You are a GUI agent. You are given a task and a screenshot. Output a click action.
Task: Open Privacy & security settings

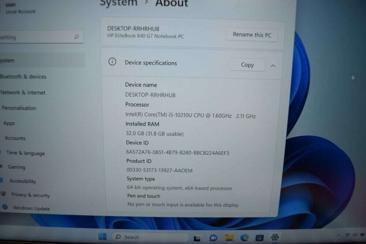(x=30, y=195)
